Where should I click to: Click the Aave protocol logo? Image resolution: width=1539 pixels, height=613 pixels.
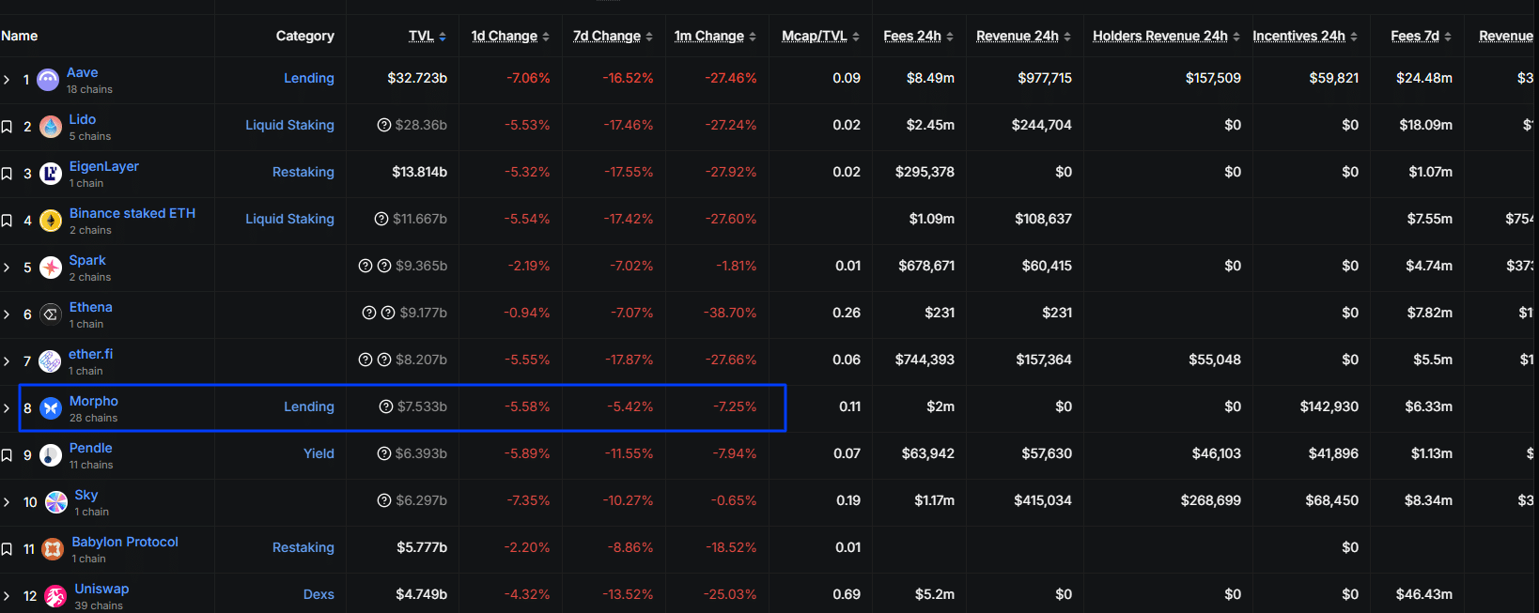[48, 81]
